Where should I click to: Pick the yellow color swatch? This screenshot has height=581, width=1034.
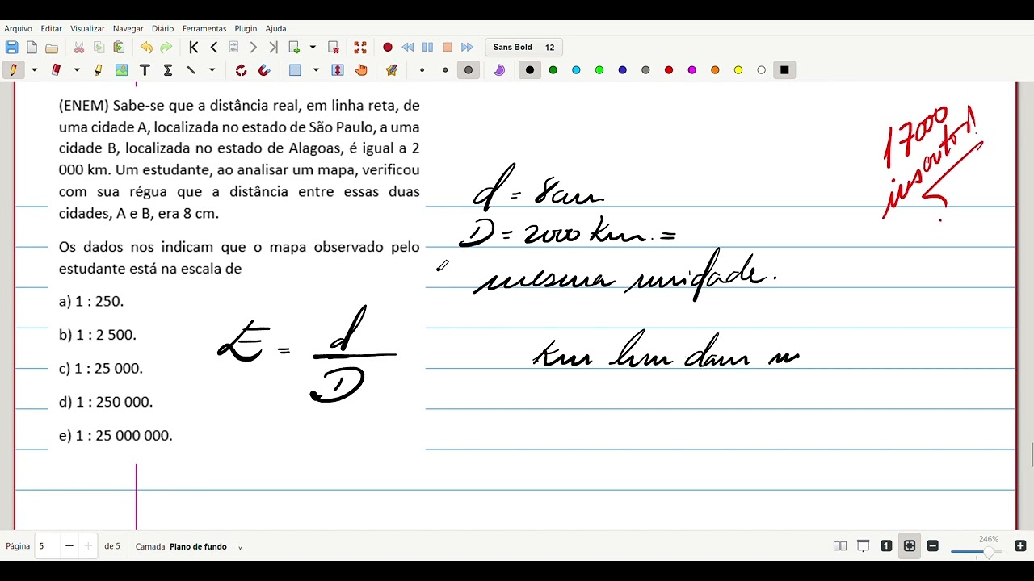click(x=738, y=70)
